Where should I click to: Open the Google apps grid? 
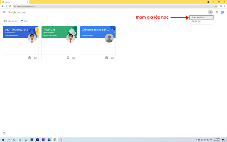pos(217,12)
